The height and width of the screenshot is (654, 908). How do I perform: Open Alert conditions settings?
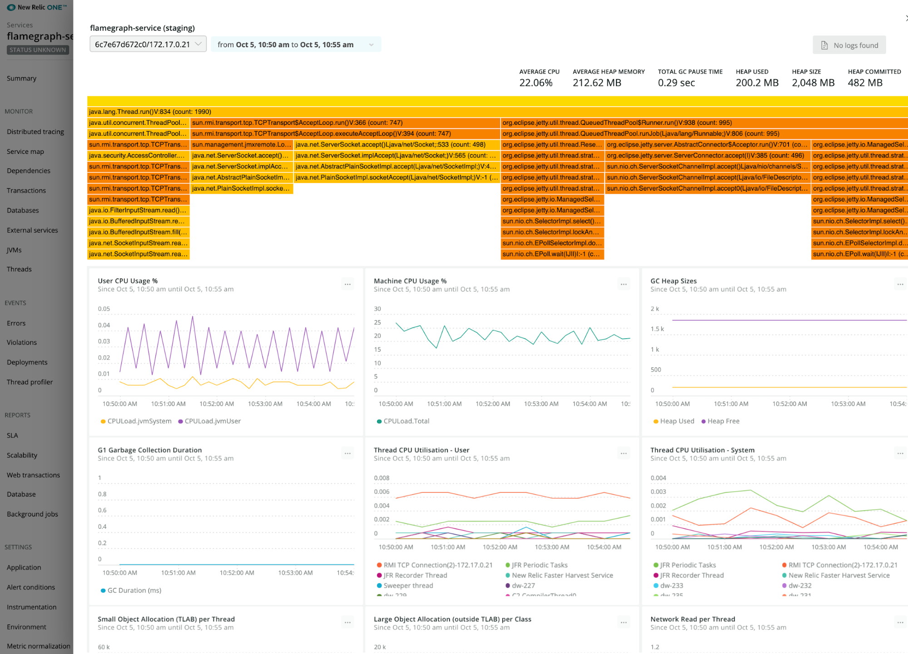(x=30, y=587)
